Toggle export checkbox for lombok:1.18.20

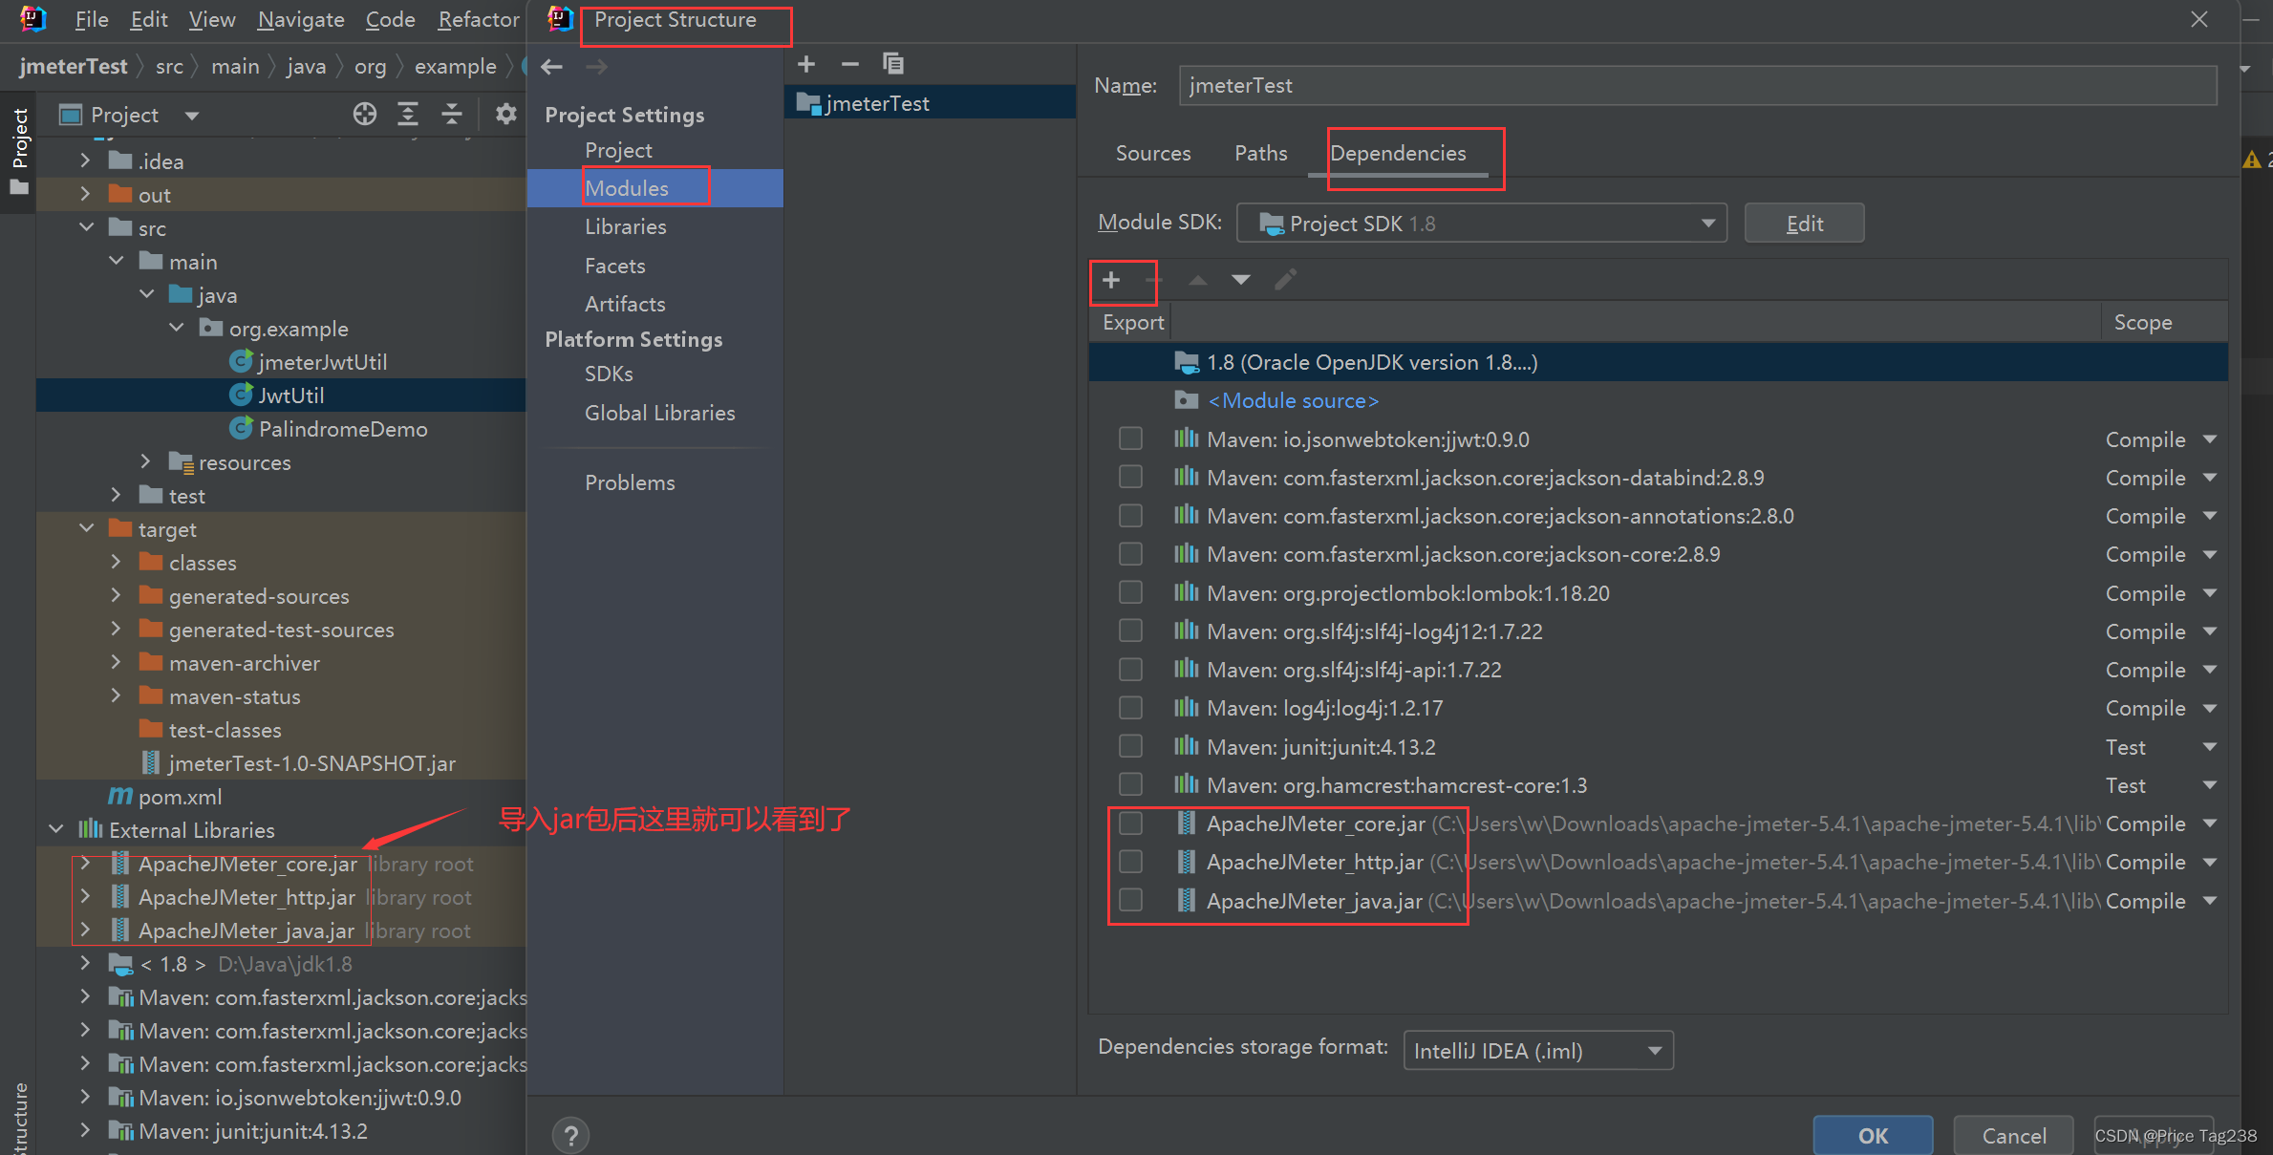click(x=1130, y=592)
